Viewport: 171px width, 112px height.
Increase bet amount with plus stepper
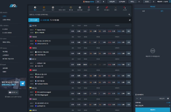point(141,99)
